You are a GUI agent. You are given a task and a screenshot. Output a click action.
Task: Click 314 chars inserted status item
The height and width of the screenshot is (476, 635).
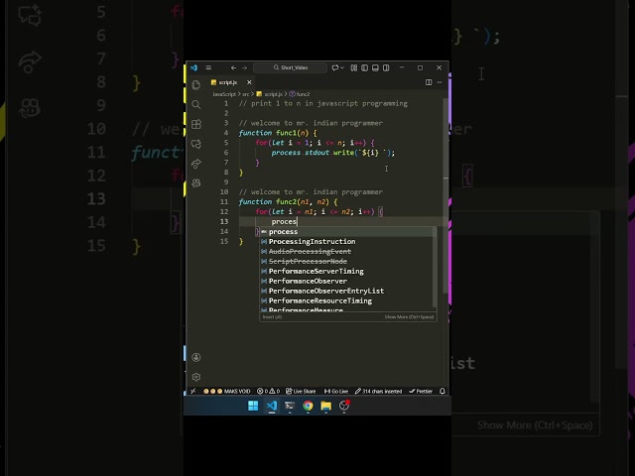click(378, 391)
